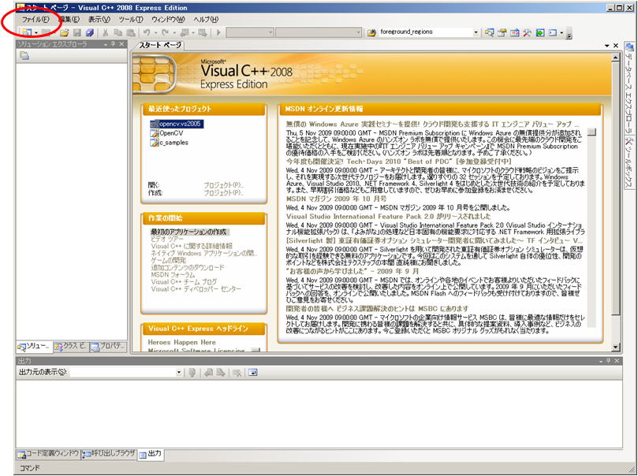Click the New Project toolbar icon

click(27, 32)
